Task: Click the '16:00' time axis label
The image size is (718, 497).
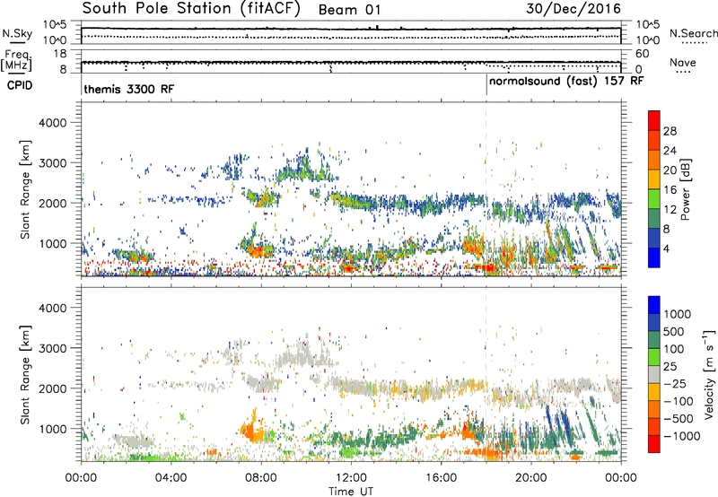Action: [x=442, y=478]
